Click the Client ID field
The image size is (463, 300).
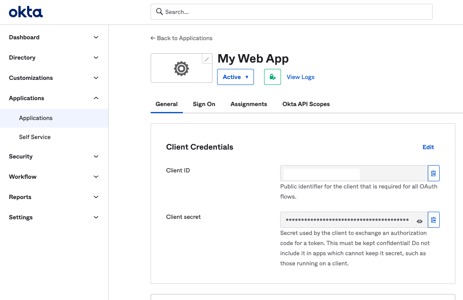[x=354, y=173]
